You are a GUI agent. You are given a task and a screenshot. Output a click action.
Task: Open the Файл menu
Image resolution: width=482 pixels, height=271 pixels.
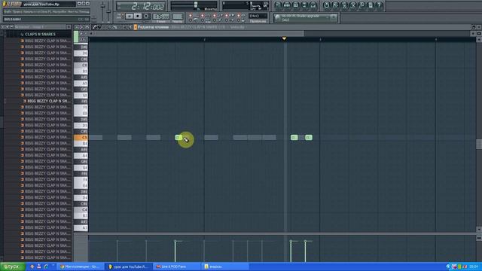pyautogui.click(x=8, y=12)
